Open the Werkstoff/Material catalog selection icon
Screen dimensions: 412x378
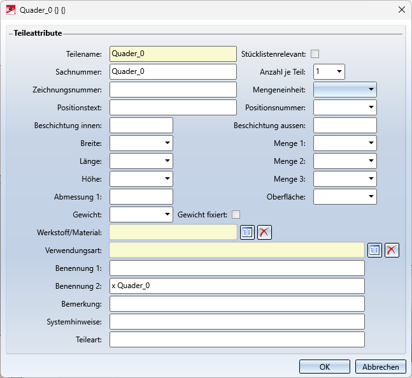tap(247, 232)
